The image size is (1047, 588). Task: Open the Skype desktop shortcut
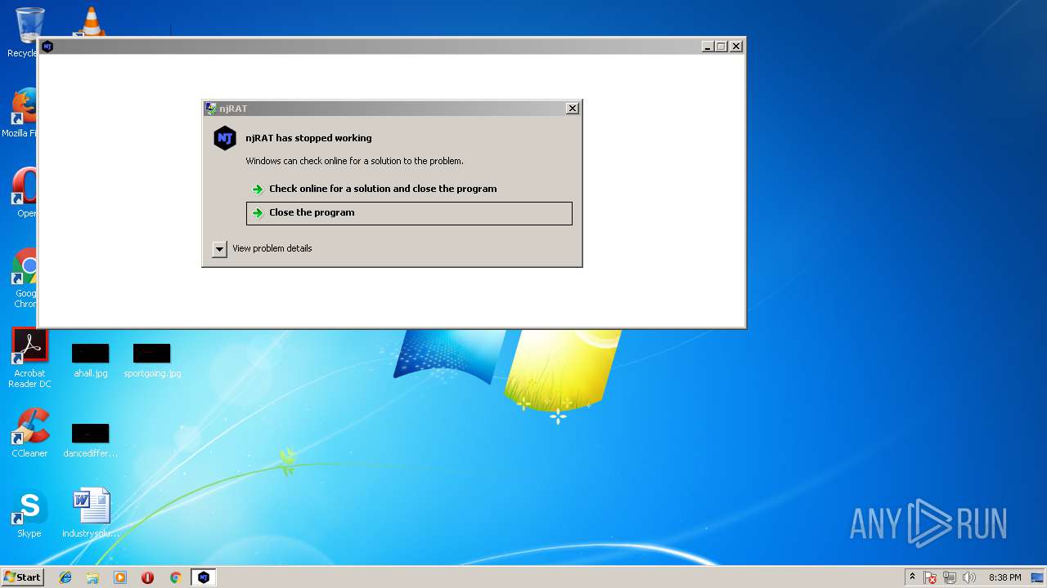29,513
